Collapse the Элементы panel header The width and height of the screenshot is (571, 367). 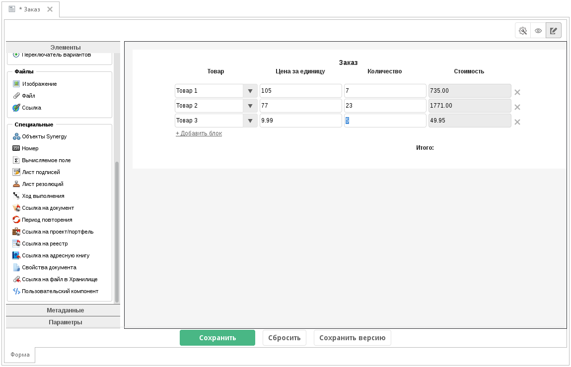coord(63,47)
